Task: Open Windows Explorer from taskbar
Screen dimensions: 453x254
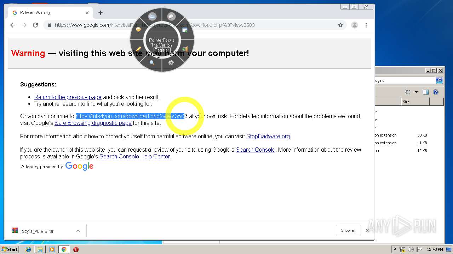Action: (40, 249)
